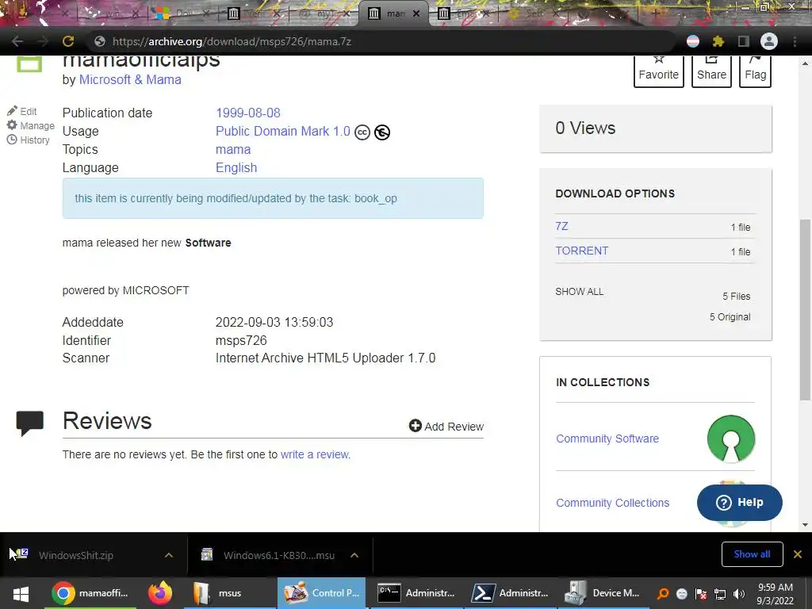This screenshot has width=812, height=609.
Task: Click the network tray icon
Action: coord(720,594)
